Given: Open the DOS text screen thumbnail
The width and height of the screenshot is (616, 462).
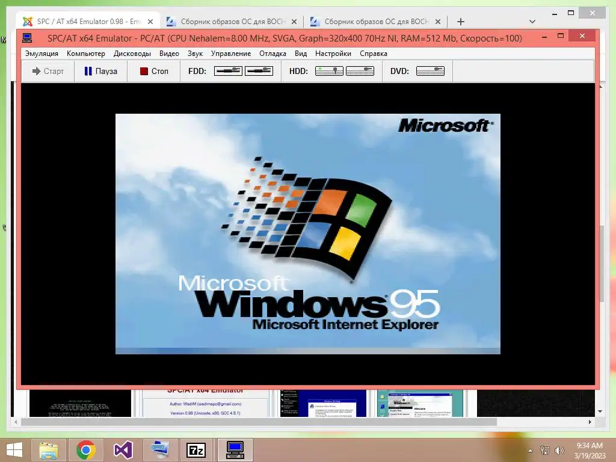Looking at the screenshot, I should (80, 403).
